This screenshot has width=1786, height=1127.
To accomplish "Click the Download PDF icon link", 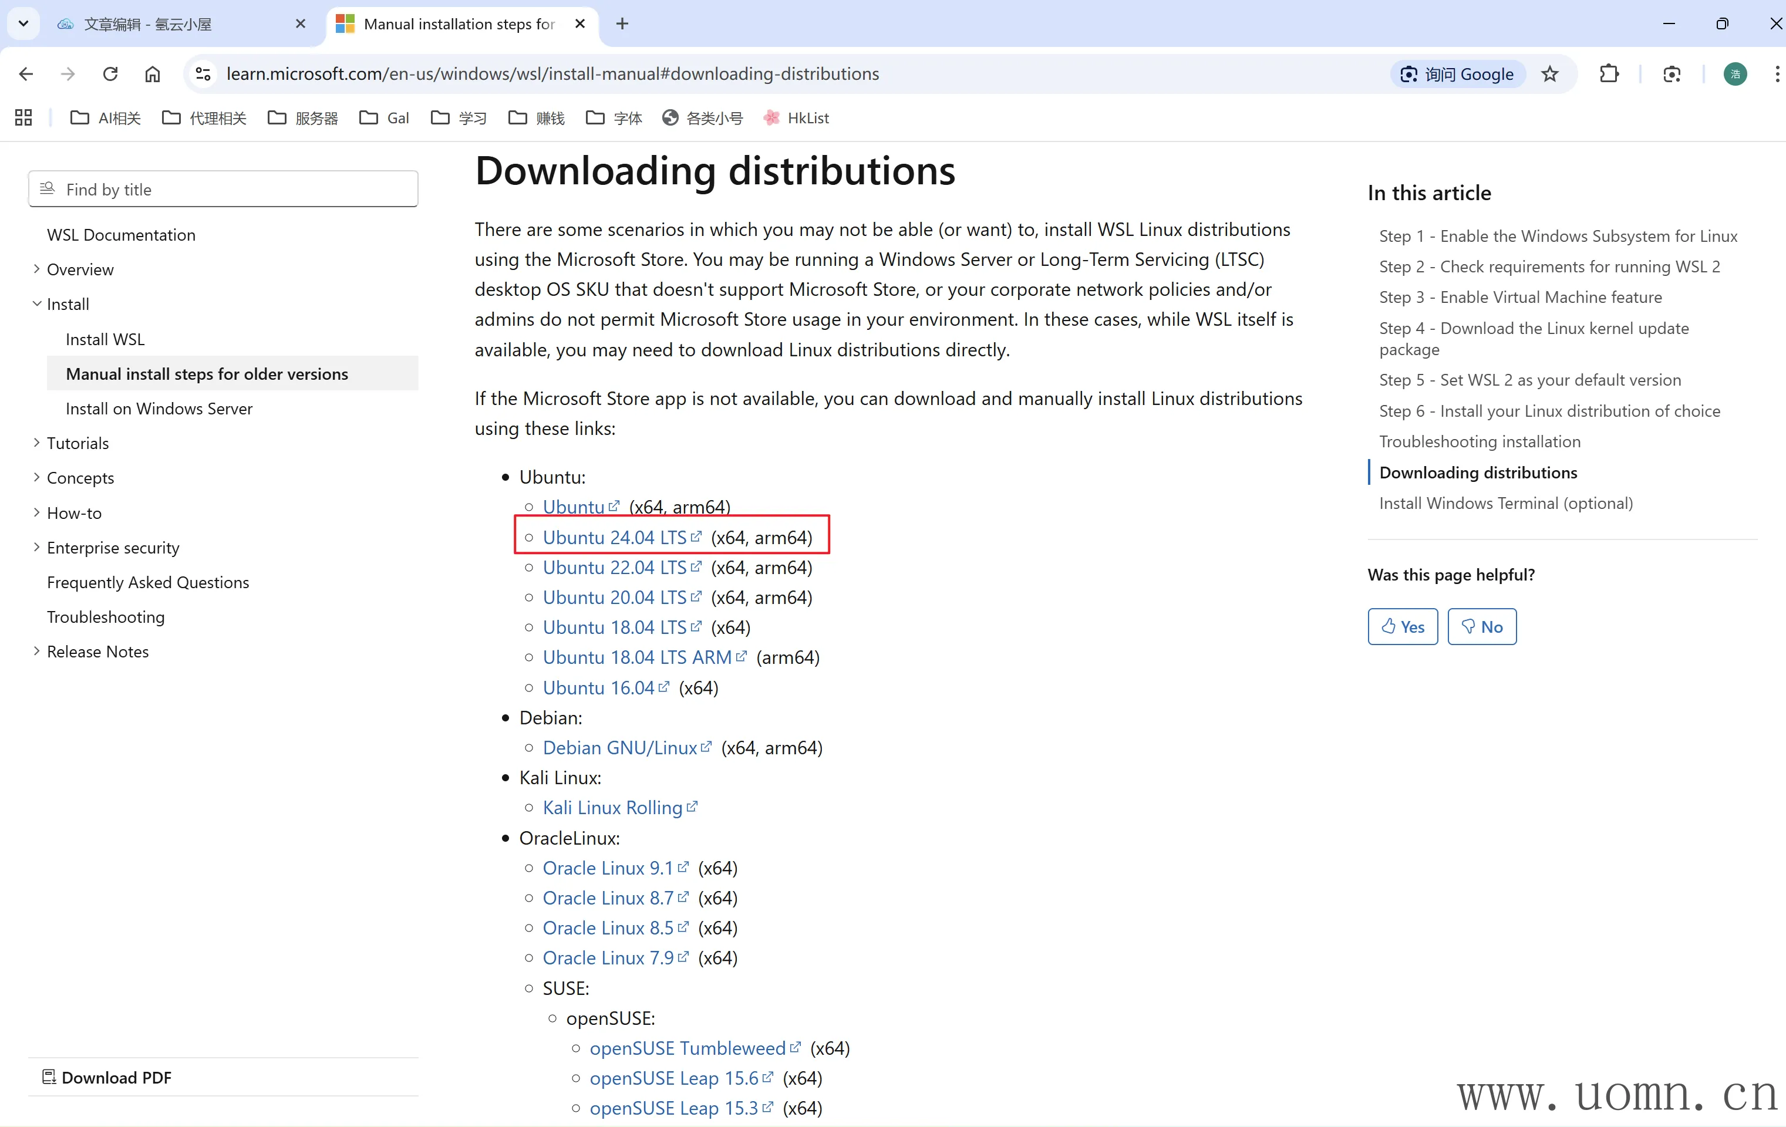I will pyautogui.click(x=107, y=1077).
